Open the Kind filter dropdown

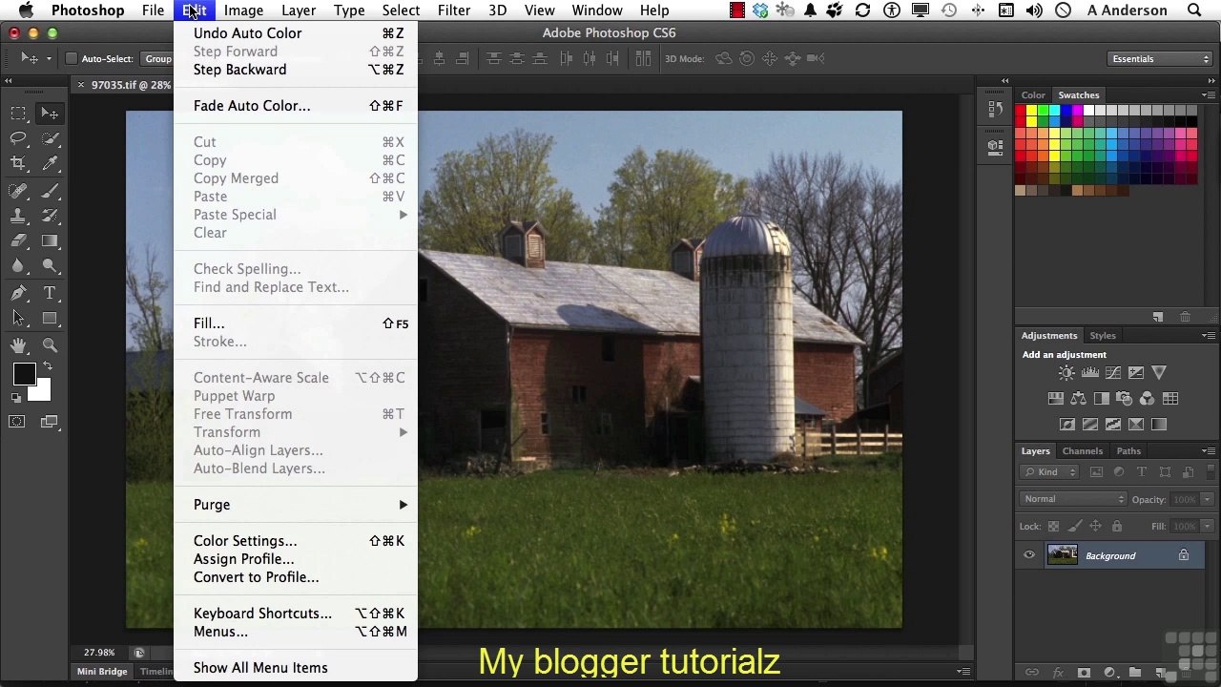[1049, 472]
